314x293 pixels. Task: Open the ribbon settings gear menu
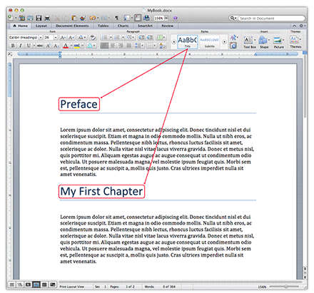coord(302,26)
